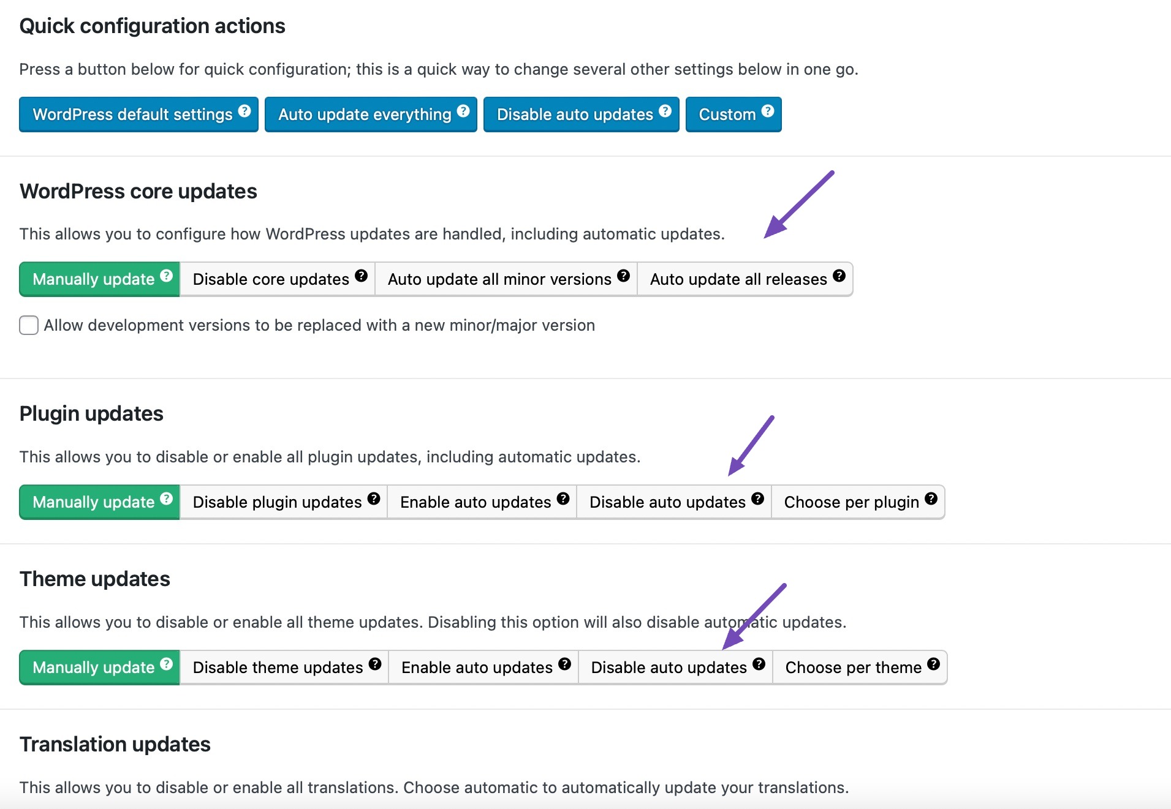Click the blue Disable auto updates quick button

click(575, 115)
